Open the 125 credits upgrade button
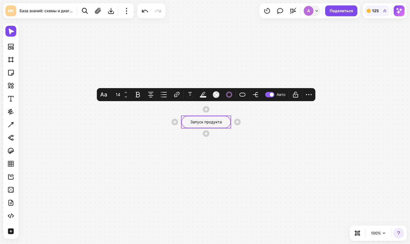The height and width of the screenshot is (244, 410). (377, 11)
